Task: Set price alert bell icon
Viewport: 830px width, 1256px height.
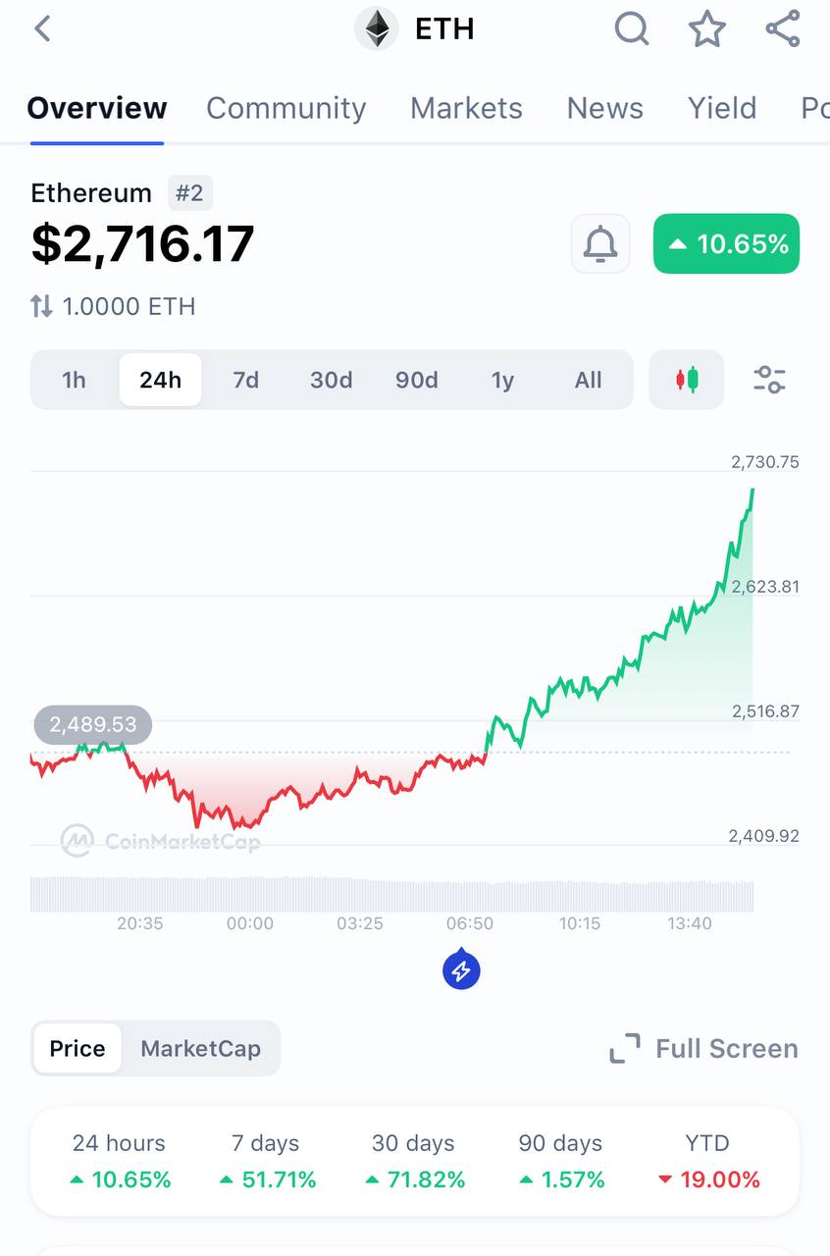Action: (600, 243)
